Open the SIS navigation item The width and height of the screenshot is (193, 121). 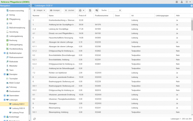9,23
